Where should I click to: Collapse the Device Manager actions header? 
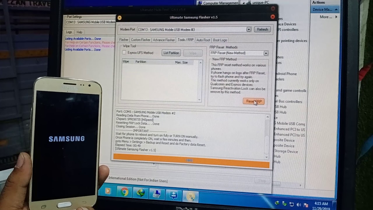325,9
